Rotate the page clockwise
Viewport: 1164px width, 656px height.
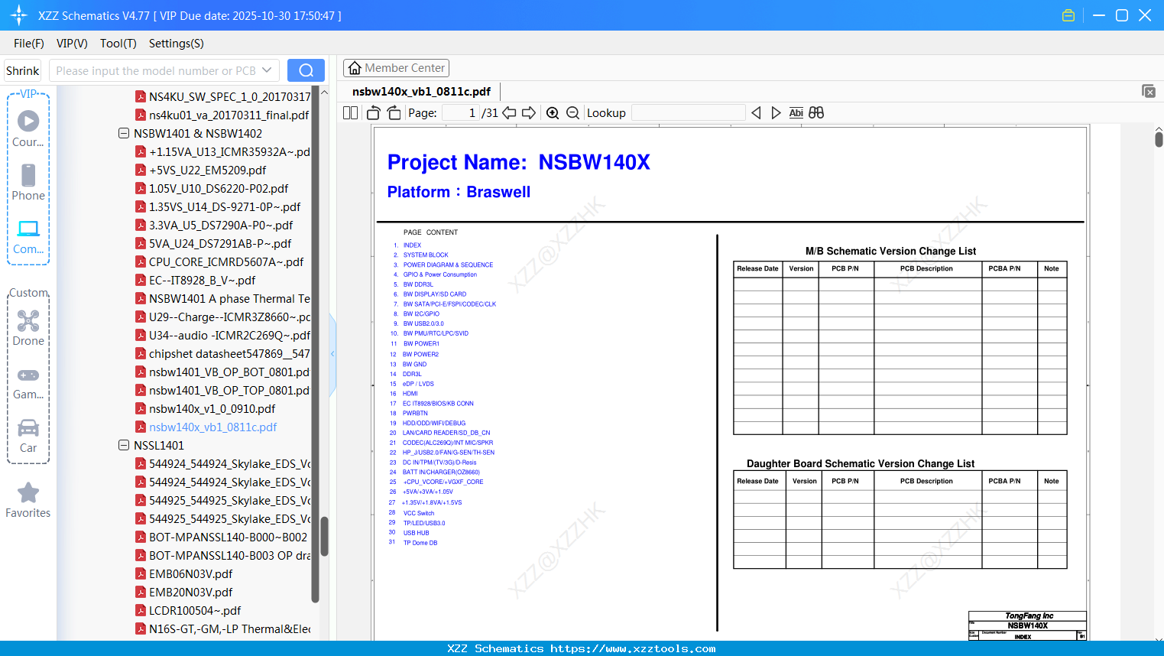pyautogui.click(x=394, y=113)
